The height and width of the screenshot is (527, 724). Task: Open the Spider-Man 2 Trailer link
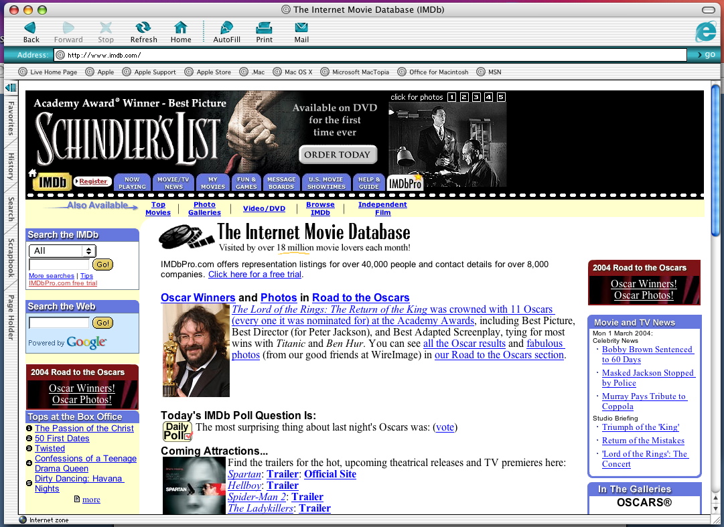tap(307, 497)
